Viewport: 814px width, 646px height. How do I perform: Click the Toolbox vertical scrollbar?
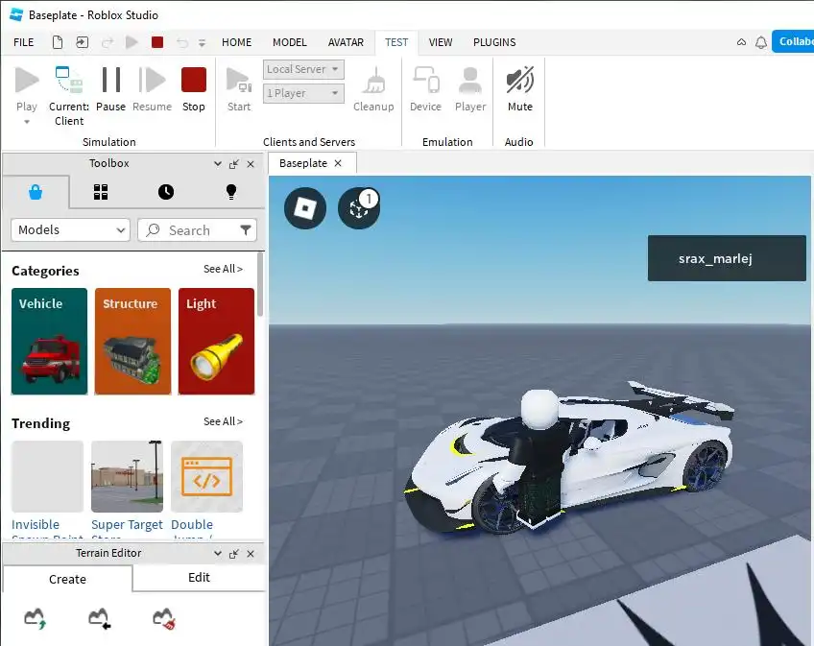click(x=260, y=284)
